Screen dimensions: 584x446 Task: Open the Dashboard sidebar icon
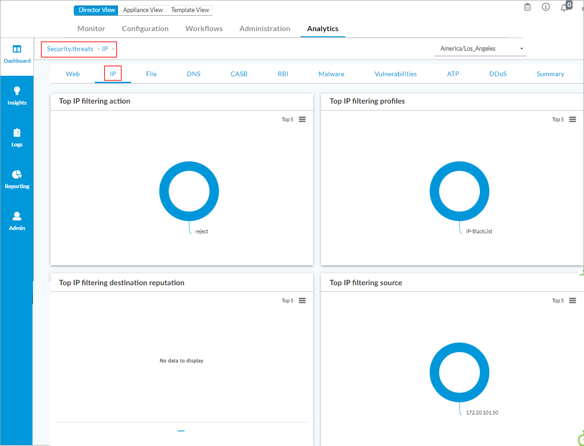[17, 49]
